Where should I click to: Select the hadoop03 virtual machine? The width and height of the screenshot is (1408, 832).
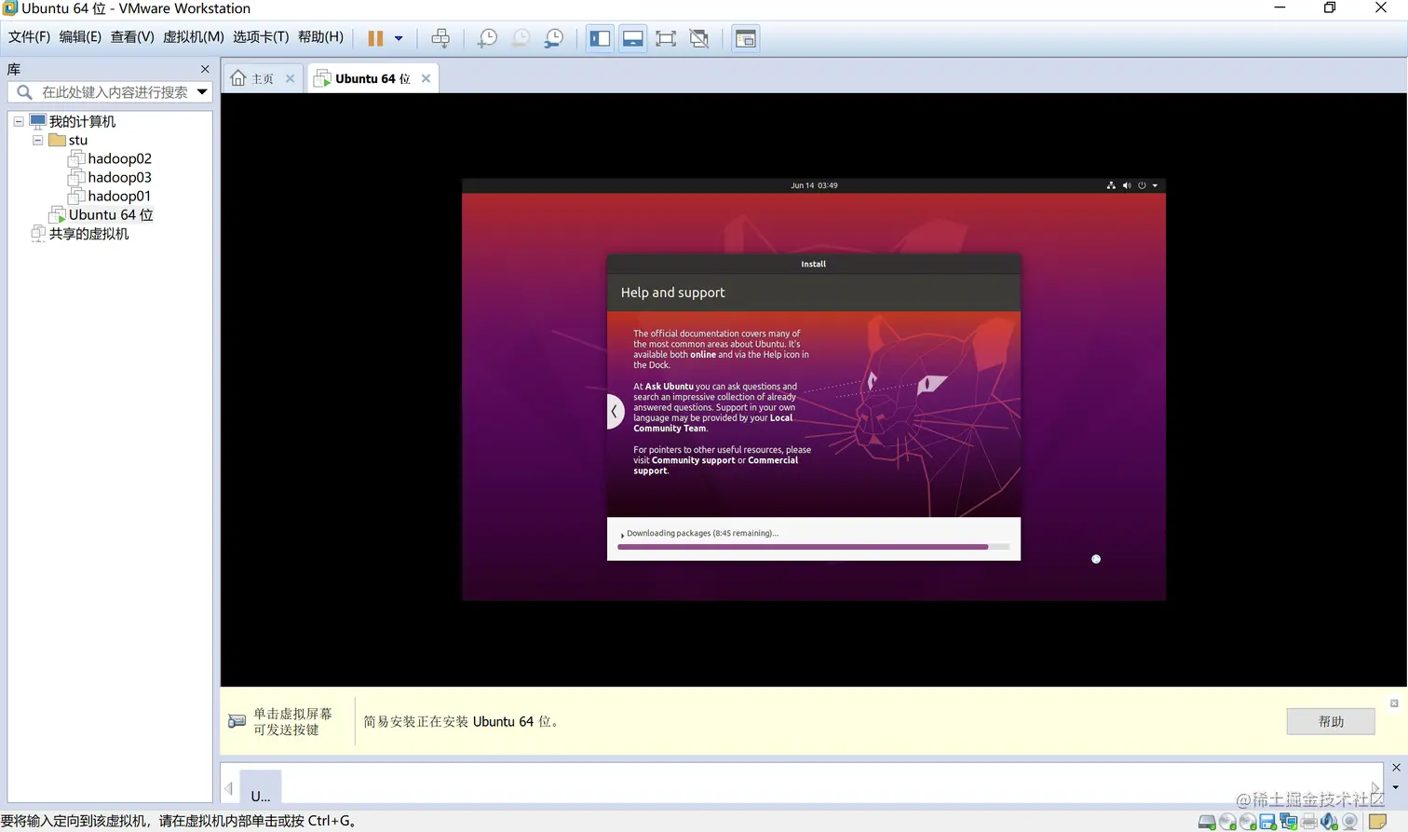coord(119,177)
